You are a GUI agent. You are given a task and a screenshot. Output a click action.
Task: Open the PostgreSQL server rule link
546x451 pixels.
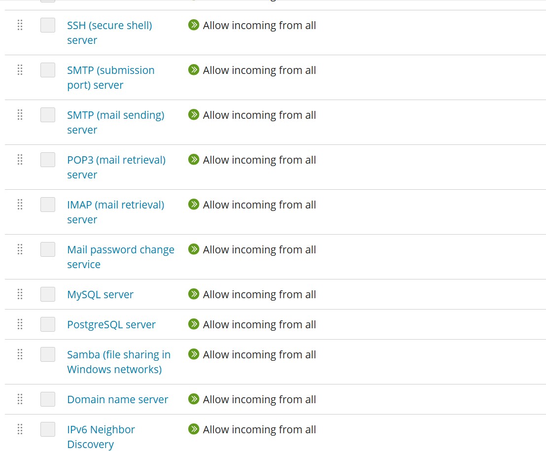[x=111, y=324]
